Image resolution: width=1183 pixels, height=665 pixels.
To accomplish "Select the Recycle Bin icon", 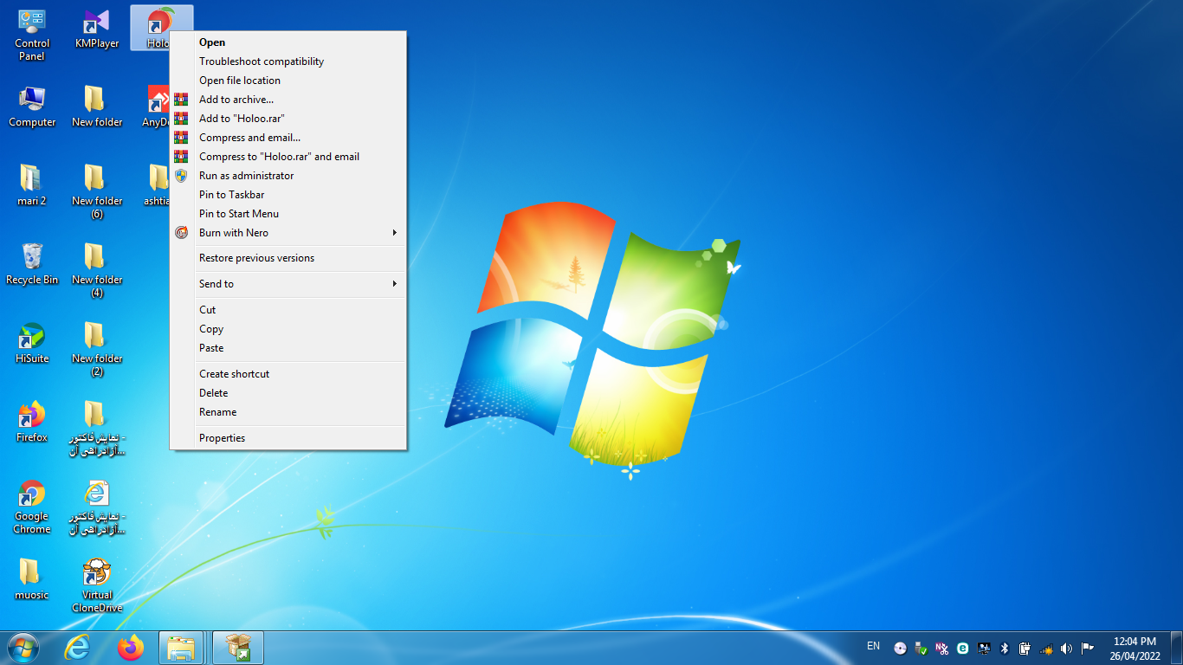I will 32,264.
